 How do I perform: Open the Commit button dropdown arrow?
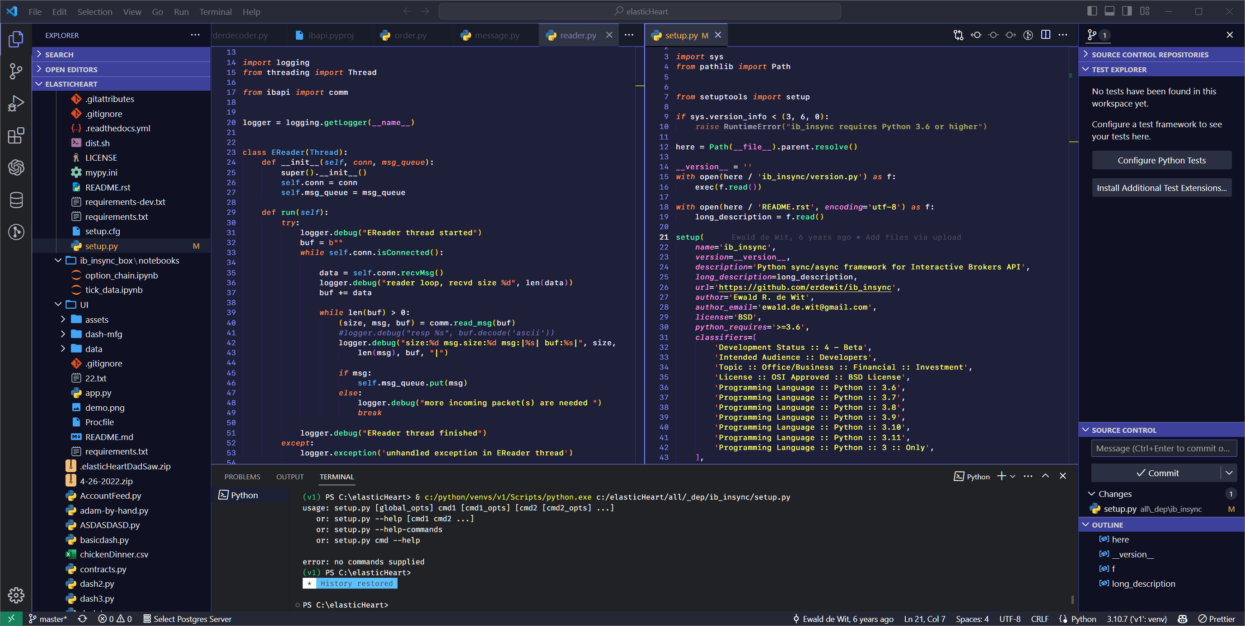(1229, 473)
